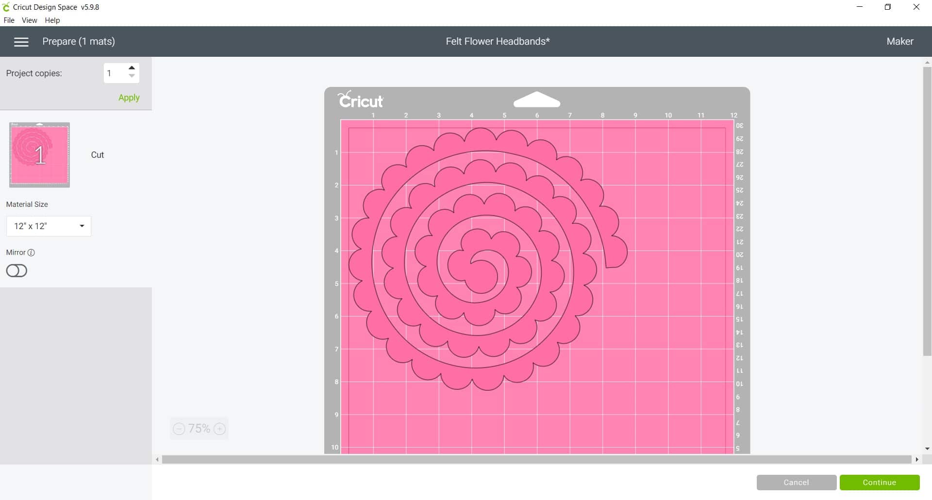This screenshot has height=500, width=932.
Task: Click the increment arrow for Project copies
Action: pos(132,67)
